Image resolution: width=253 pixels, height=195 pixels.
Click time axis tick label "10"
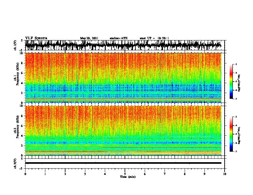coord(225,174)
